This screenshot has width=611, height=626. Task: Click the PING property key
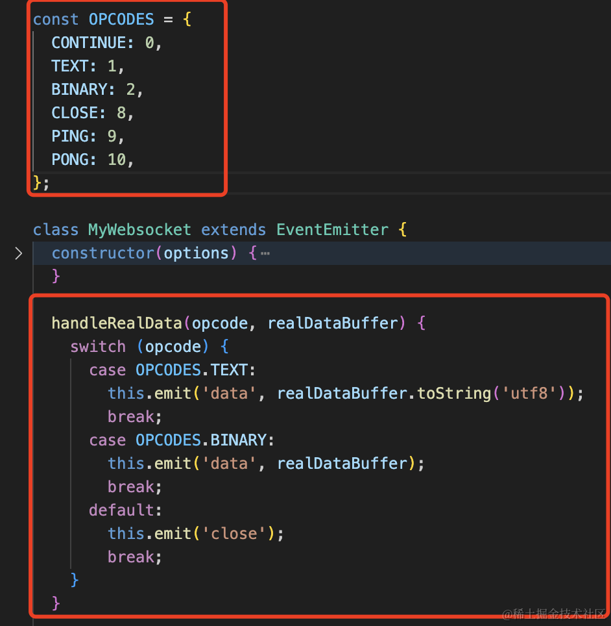point(70,136)
